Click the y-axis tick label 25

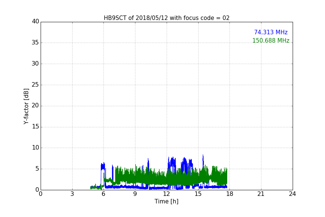coord(35,84)
